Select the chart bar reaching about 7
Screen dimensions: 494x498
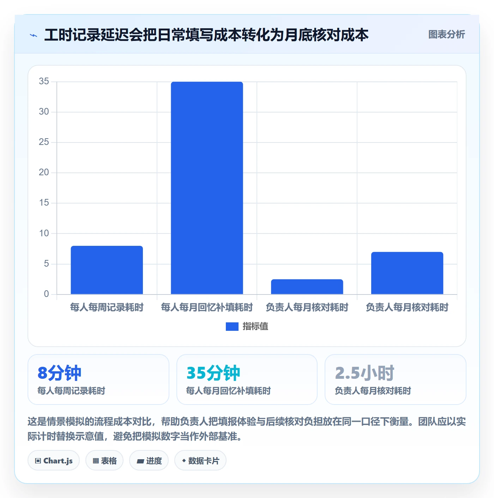407,273
